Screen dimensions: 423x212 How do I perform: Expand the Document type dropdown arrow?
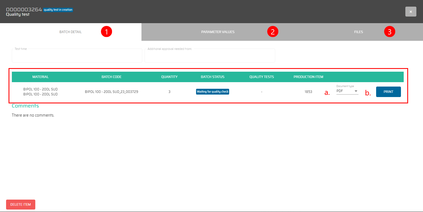point(356,91)
